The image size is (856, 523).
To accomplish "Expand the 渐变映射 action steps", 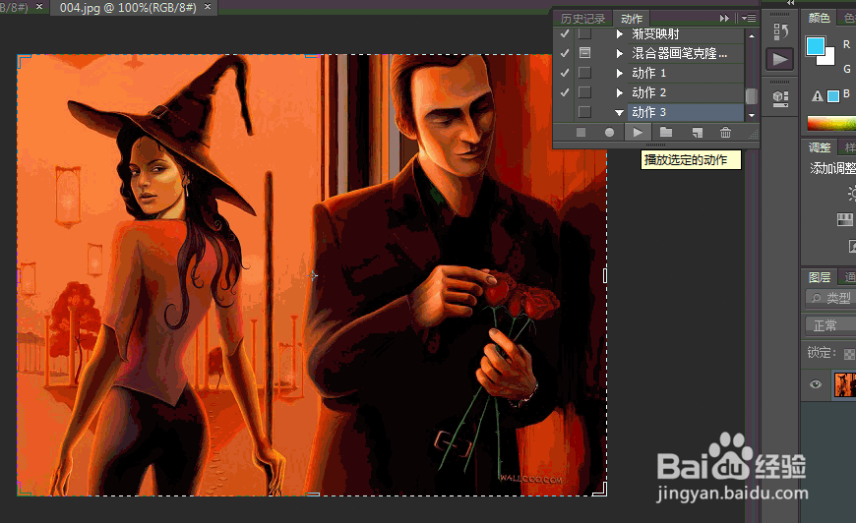I will point(619,33).
